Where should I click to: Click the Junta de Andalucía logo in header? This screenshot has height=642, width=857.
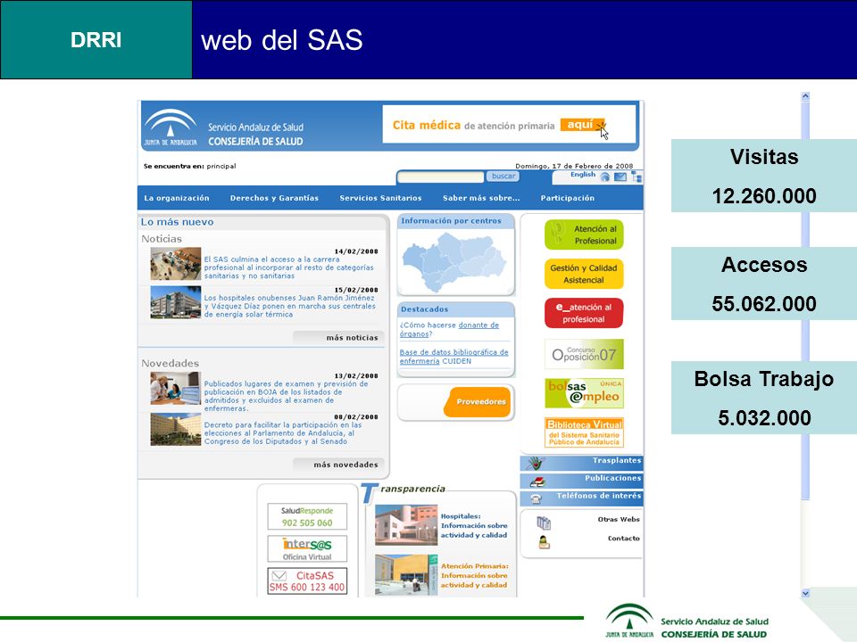point(170,128)
